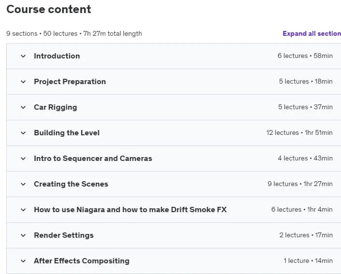Open the Car Rigging section title

pos(56,107)
